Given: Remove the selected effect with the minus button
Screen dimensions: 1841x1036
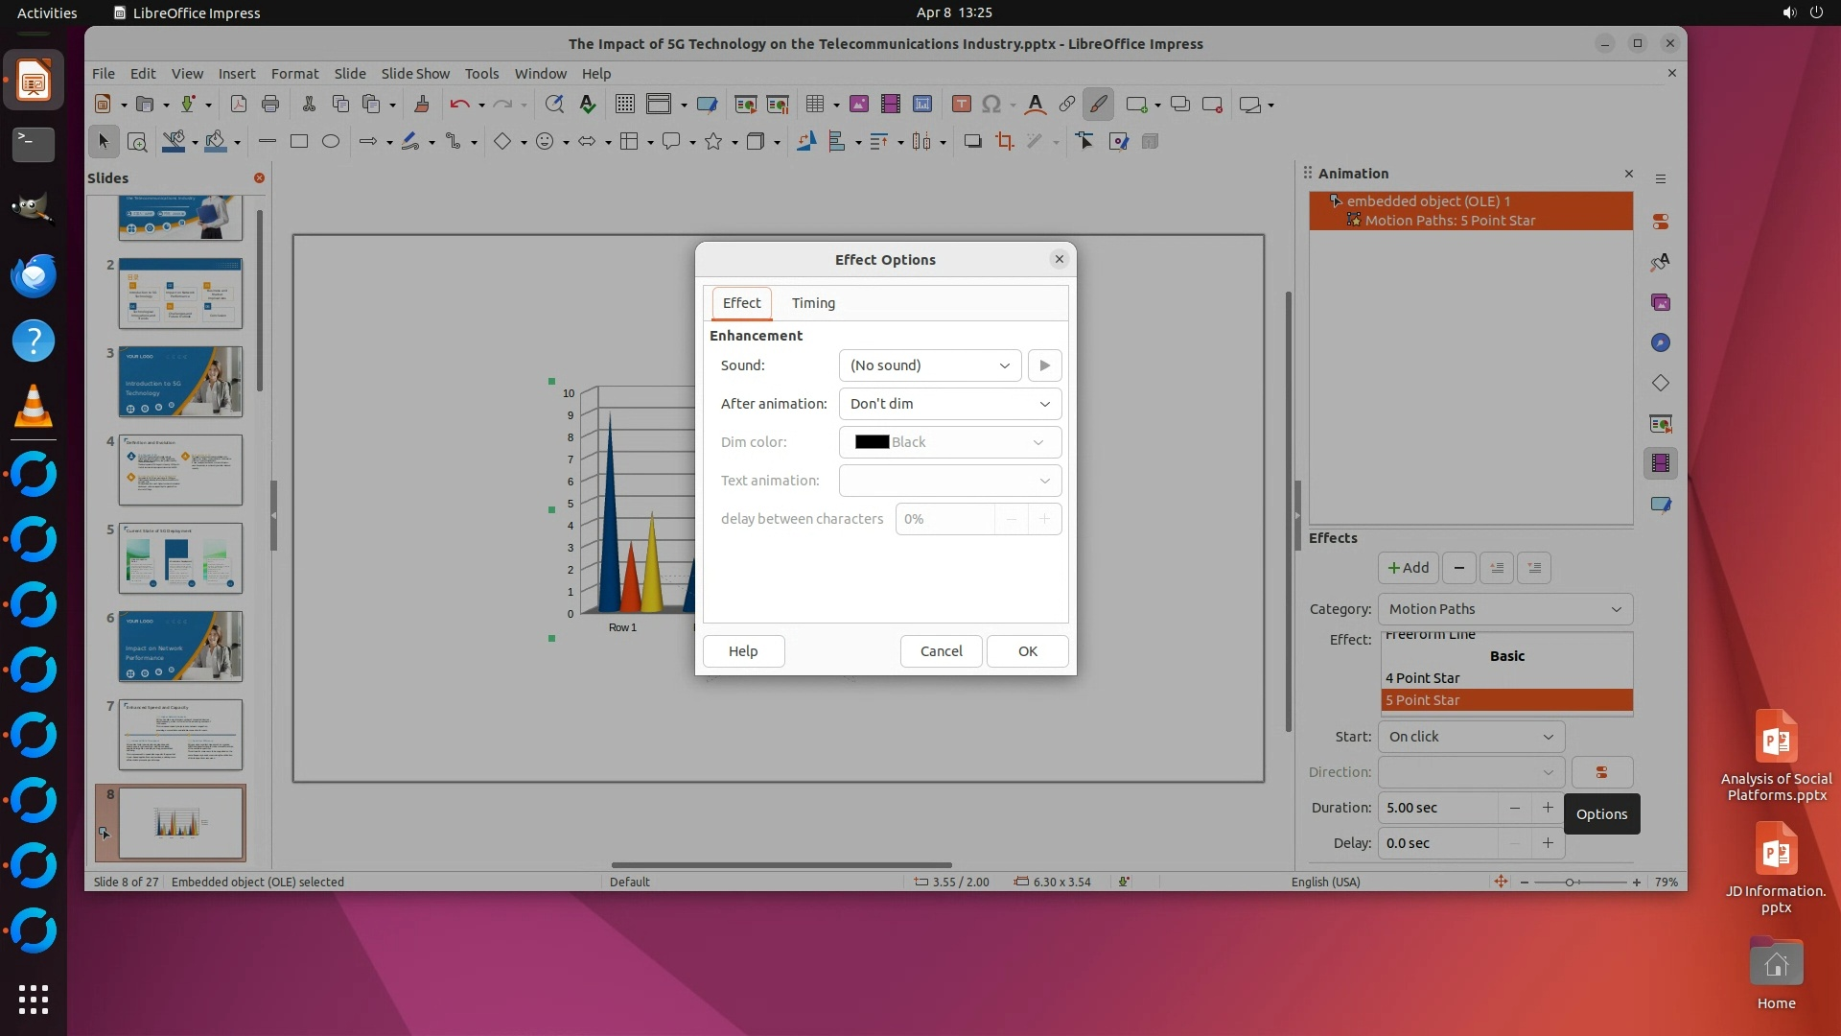Looking at the screenshot, I should click(1458, 568).
